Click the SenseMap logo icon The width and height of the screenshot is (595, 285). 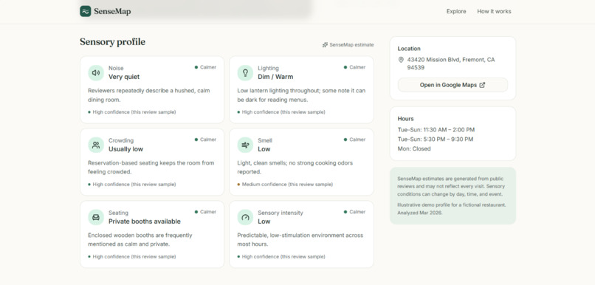[86, 11]
